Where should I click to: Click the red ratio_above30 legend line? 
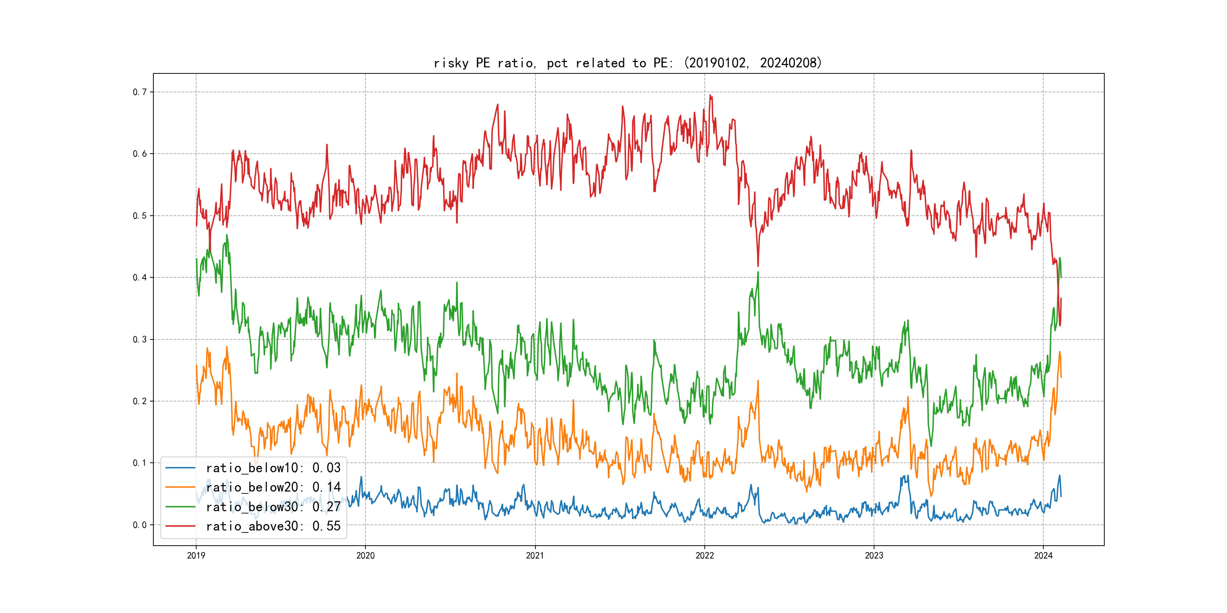181,526
